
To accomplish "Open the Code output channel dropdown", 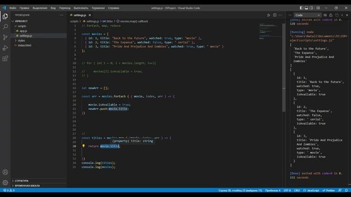I will click(x=307, y=15).
